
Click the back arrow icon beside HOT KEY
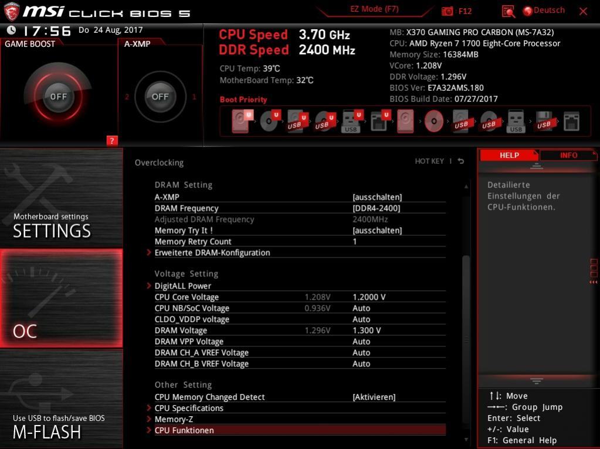(461, 161)
